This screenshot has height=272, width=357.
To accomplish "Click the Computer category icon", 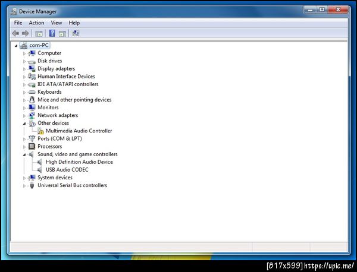I will pos(32,53).
